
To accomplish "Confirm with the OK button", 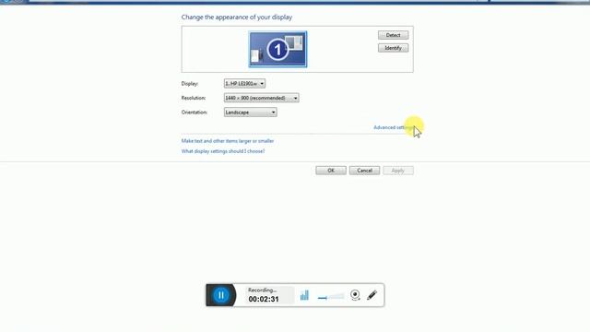I will (x=331, y=171).
